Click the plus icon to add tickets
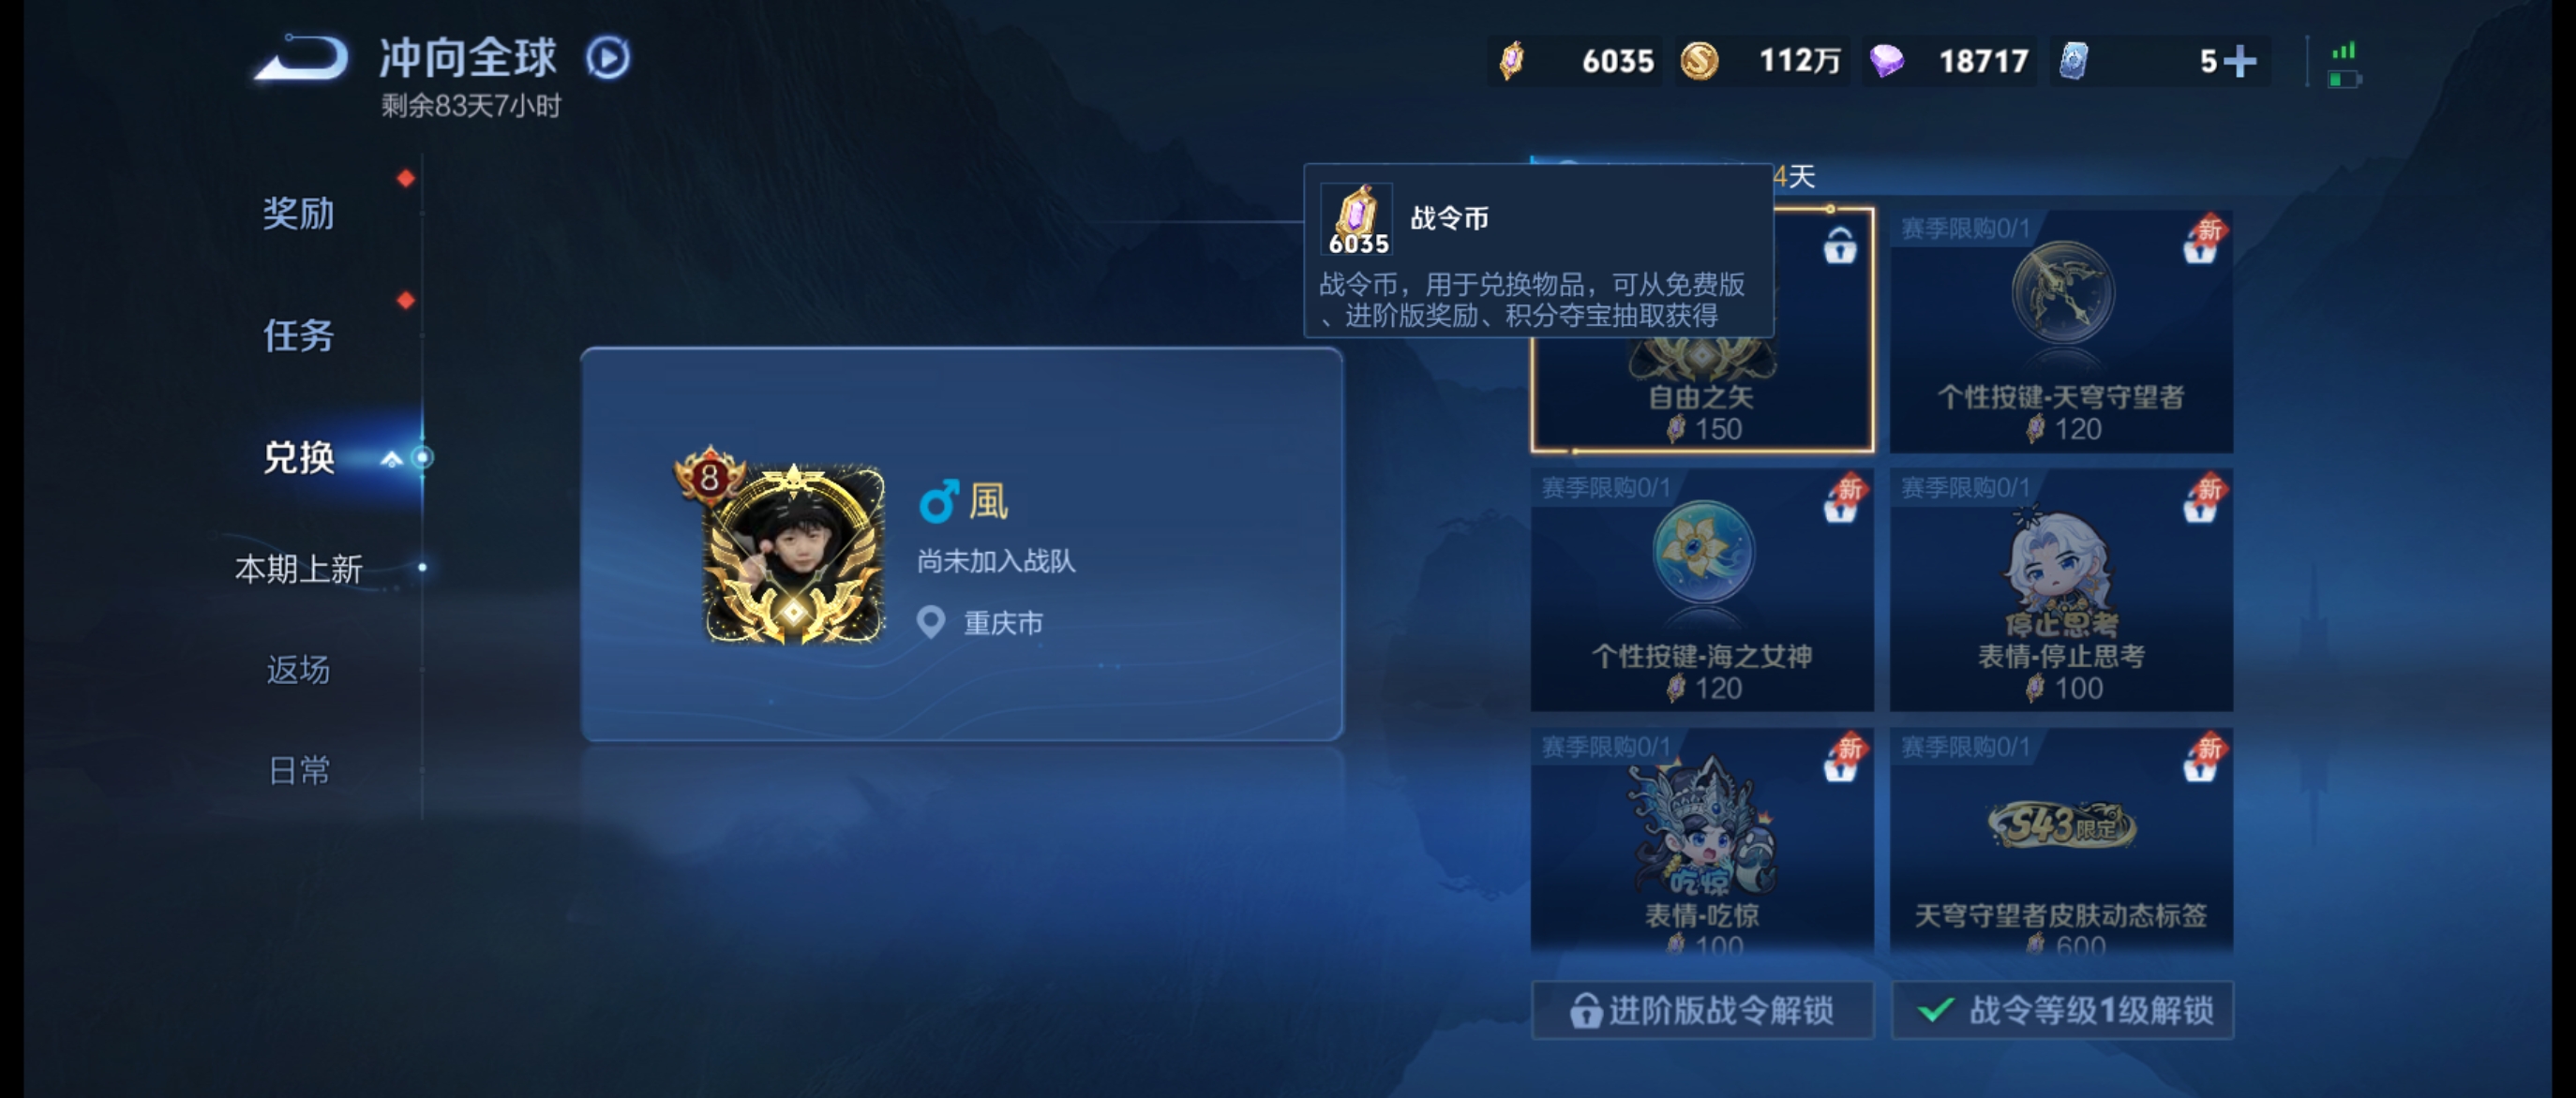 point(2239,62)
